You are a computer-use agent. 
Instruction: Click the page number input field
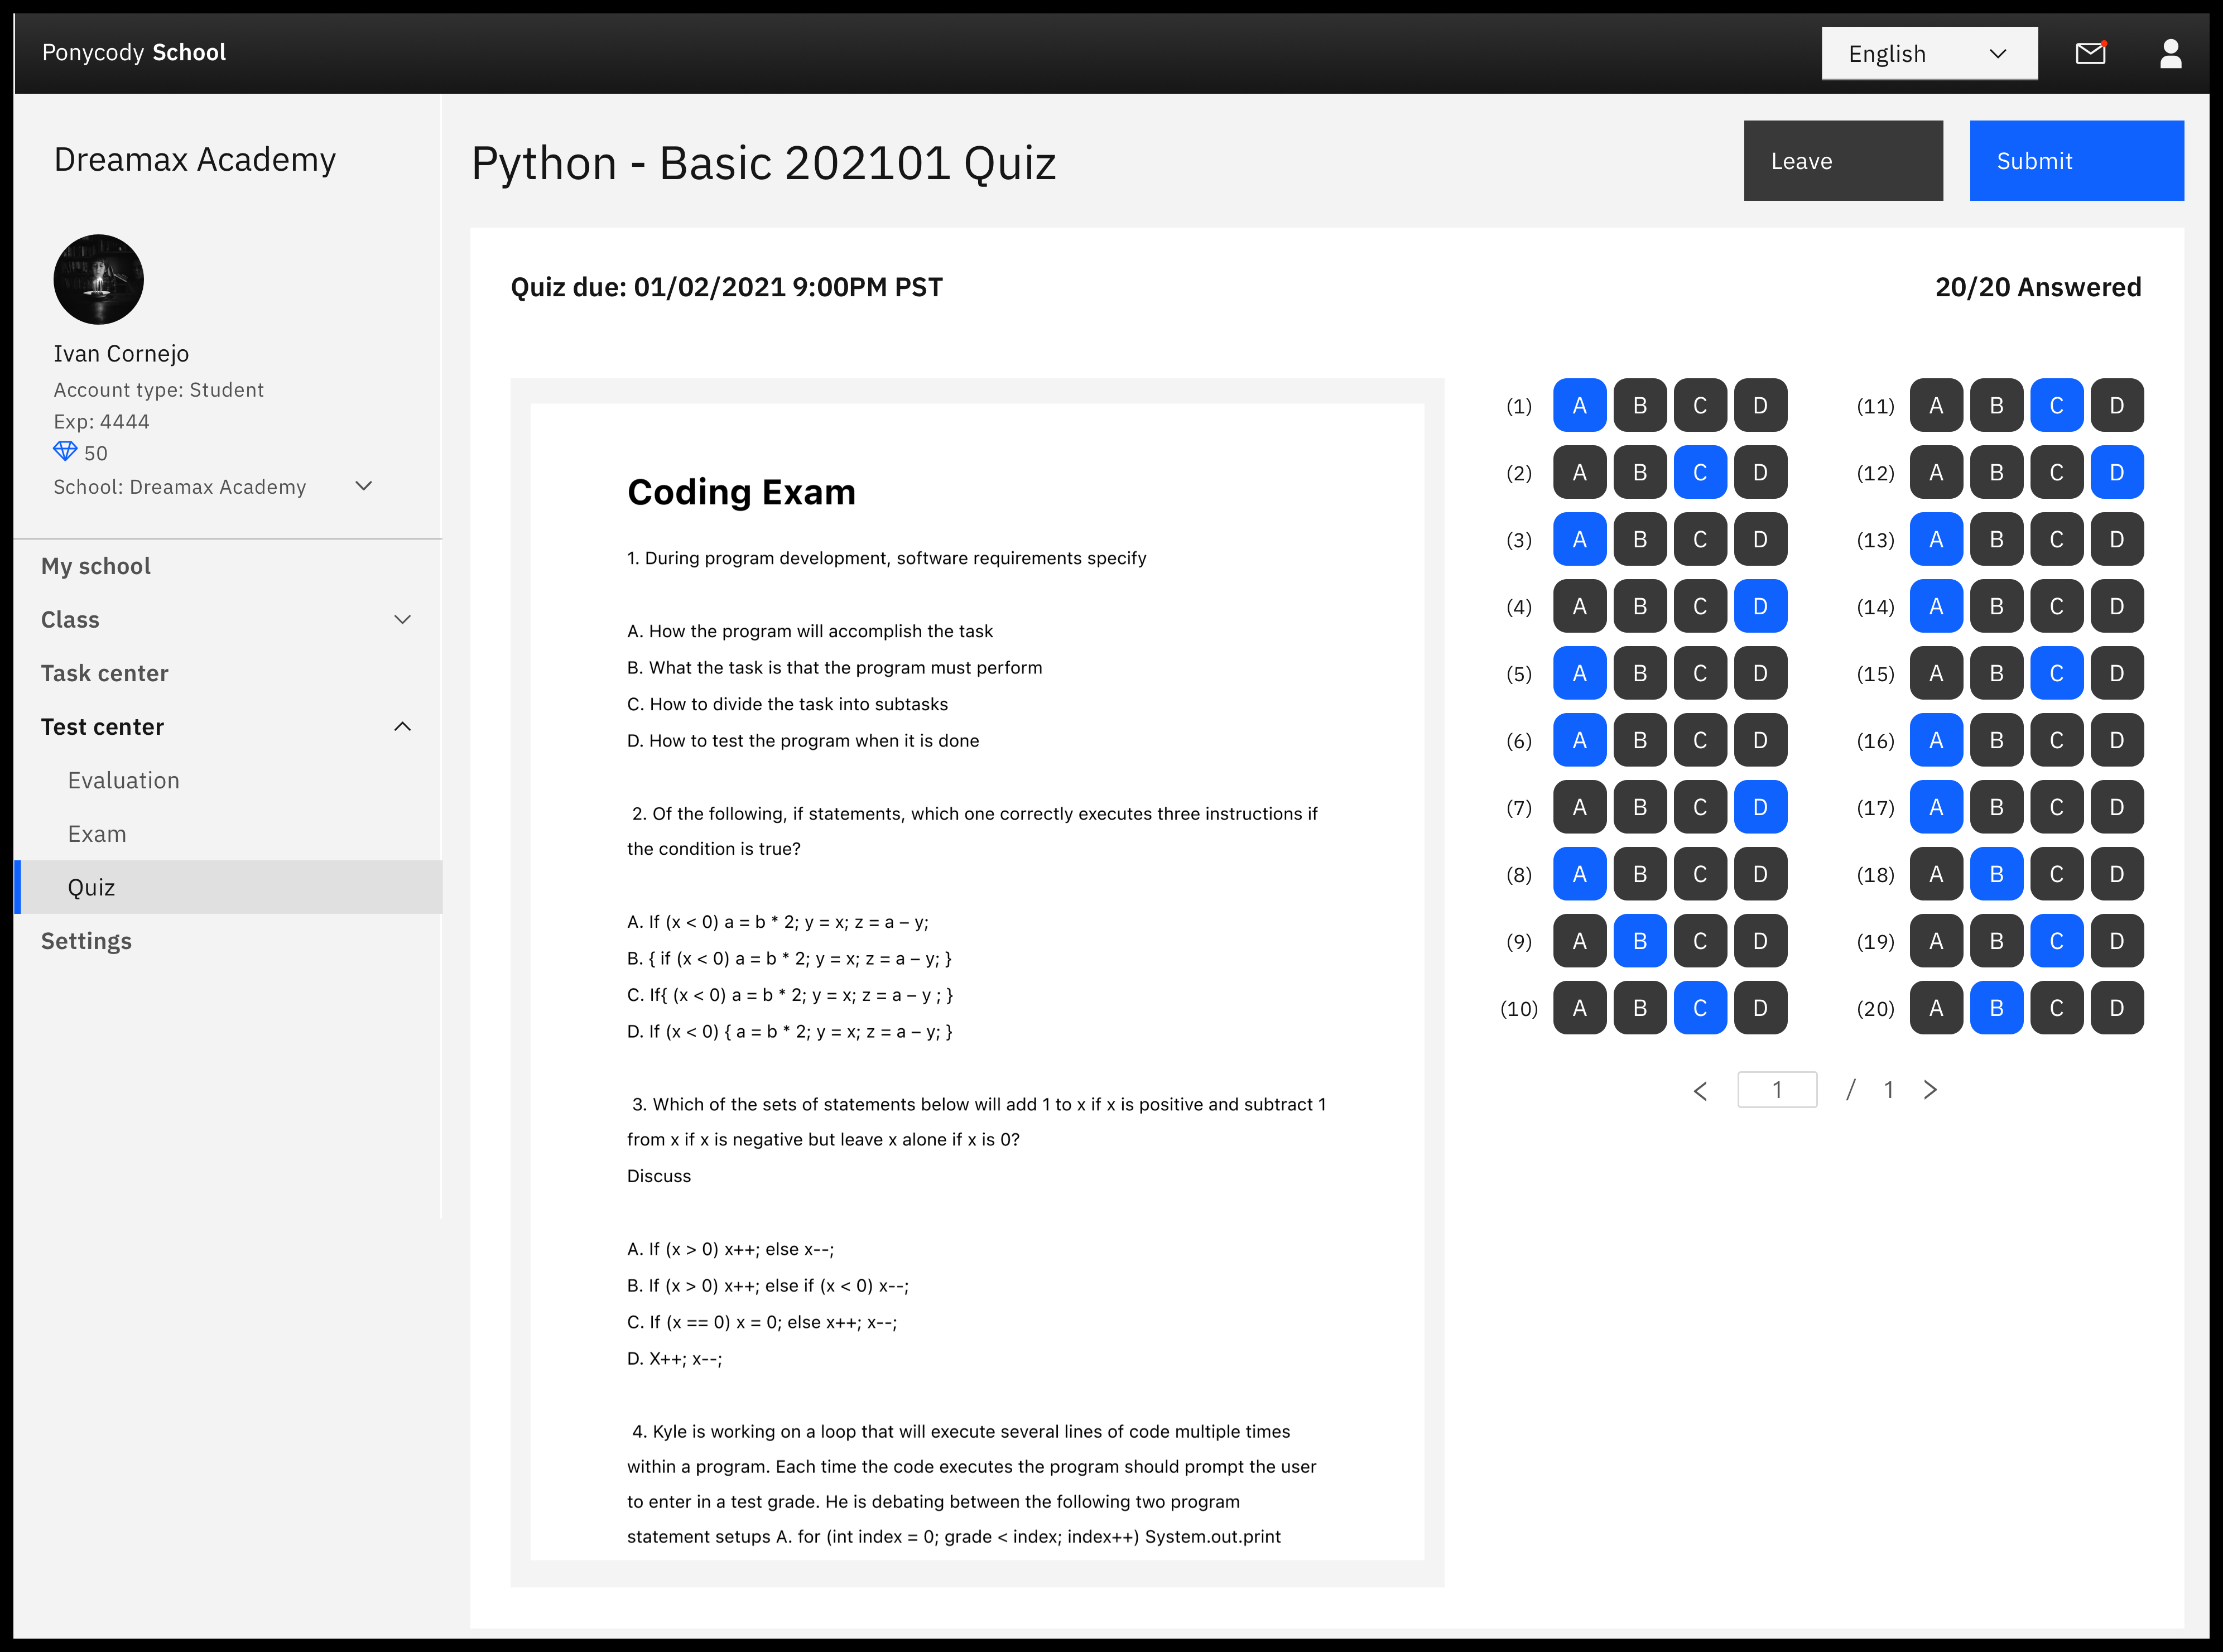click(1777, 1090)
